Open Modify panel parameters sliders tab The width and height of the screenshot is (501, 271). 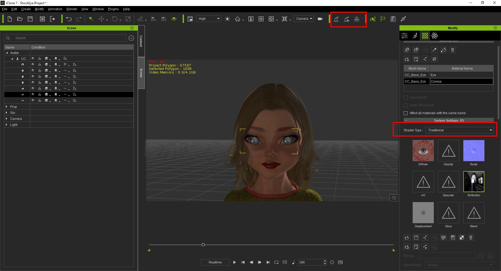(404, 36)
